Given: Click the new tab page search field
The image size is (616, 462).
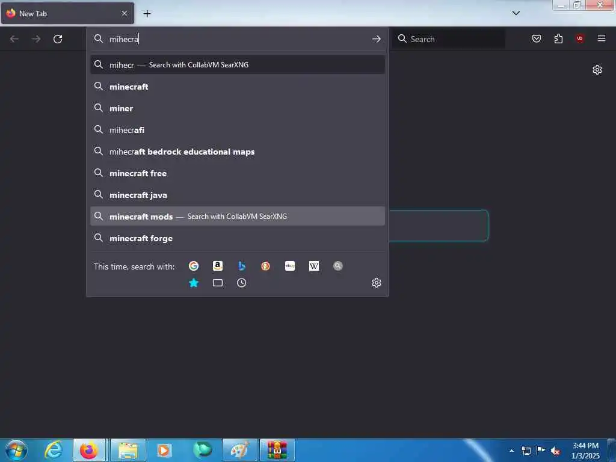Looking at the screenshot, I should point(439,226).
